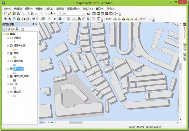
Task: Switch to Layout View button
Action: pyautogui.click(x=44, y=122)
